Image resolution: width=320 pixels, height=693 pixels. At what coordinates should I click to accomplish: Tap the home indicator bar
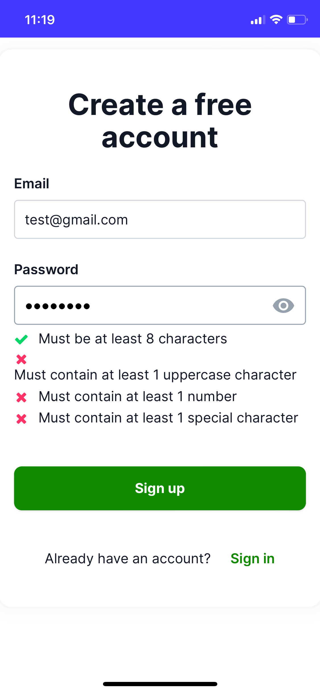tap(160, 684)
